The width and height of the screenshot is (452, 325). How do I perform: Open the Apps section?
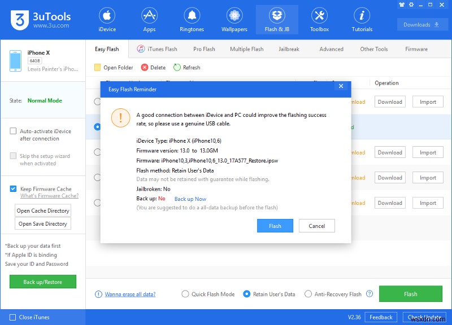point(149,20)
